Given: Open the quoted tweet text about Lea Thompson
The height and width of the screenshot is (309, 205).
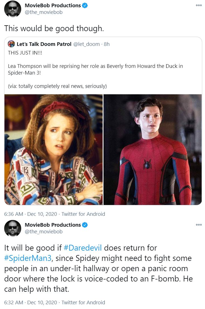Looking at the screenshot, I should coord(95,69).
